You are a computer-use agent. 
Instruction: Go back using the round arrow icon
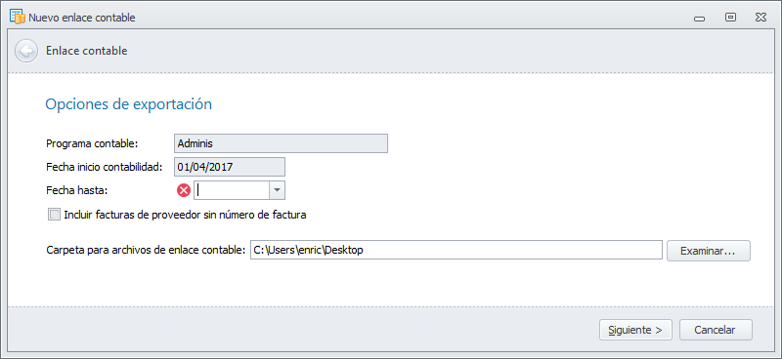click(x=26, y=51)
